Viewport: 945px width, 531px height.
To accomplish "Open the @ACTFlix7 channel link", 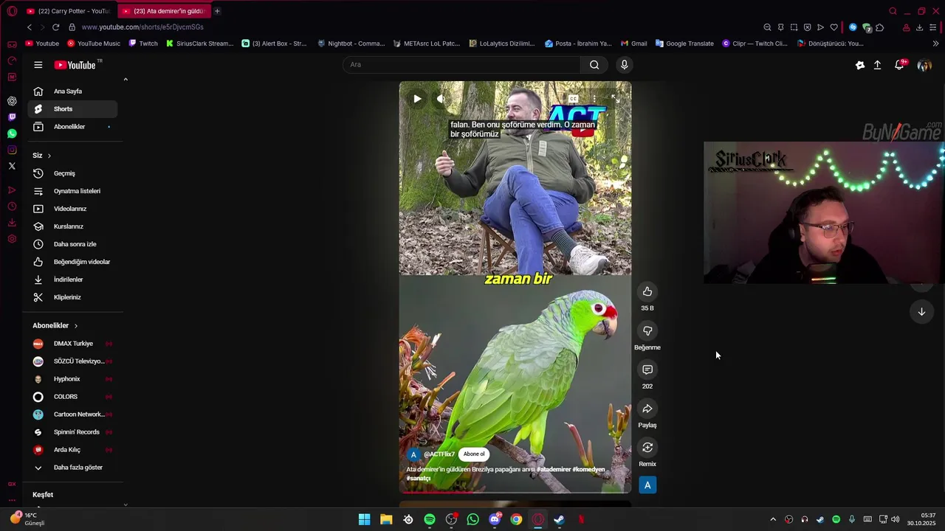I will coord(439,454).
